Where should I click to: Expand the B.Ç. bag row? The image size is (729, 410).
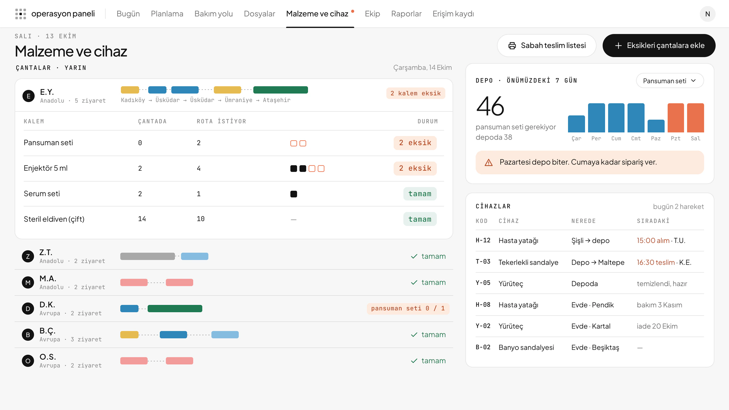click(x=234, y=335)
